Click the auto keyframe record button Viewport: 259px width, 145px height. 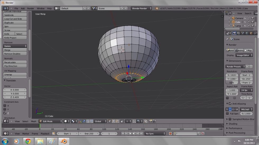170,134
